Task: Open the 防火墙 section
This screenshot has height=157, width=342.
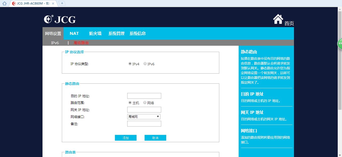Action: 95,33
